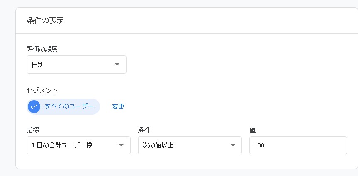
Task: Click the arrow icon beside 1日の合計ユーザー数
Action: point(121,145)
